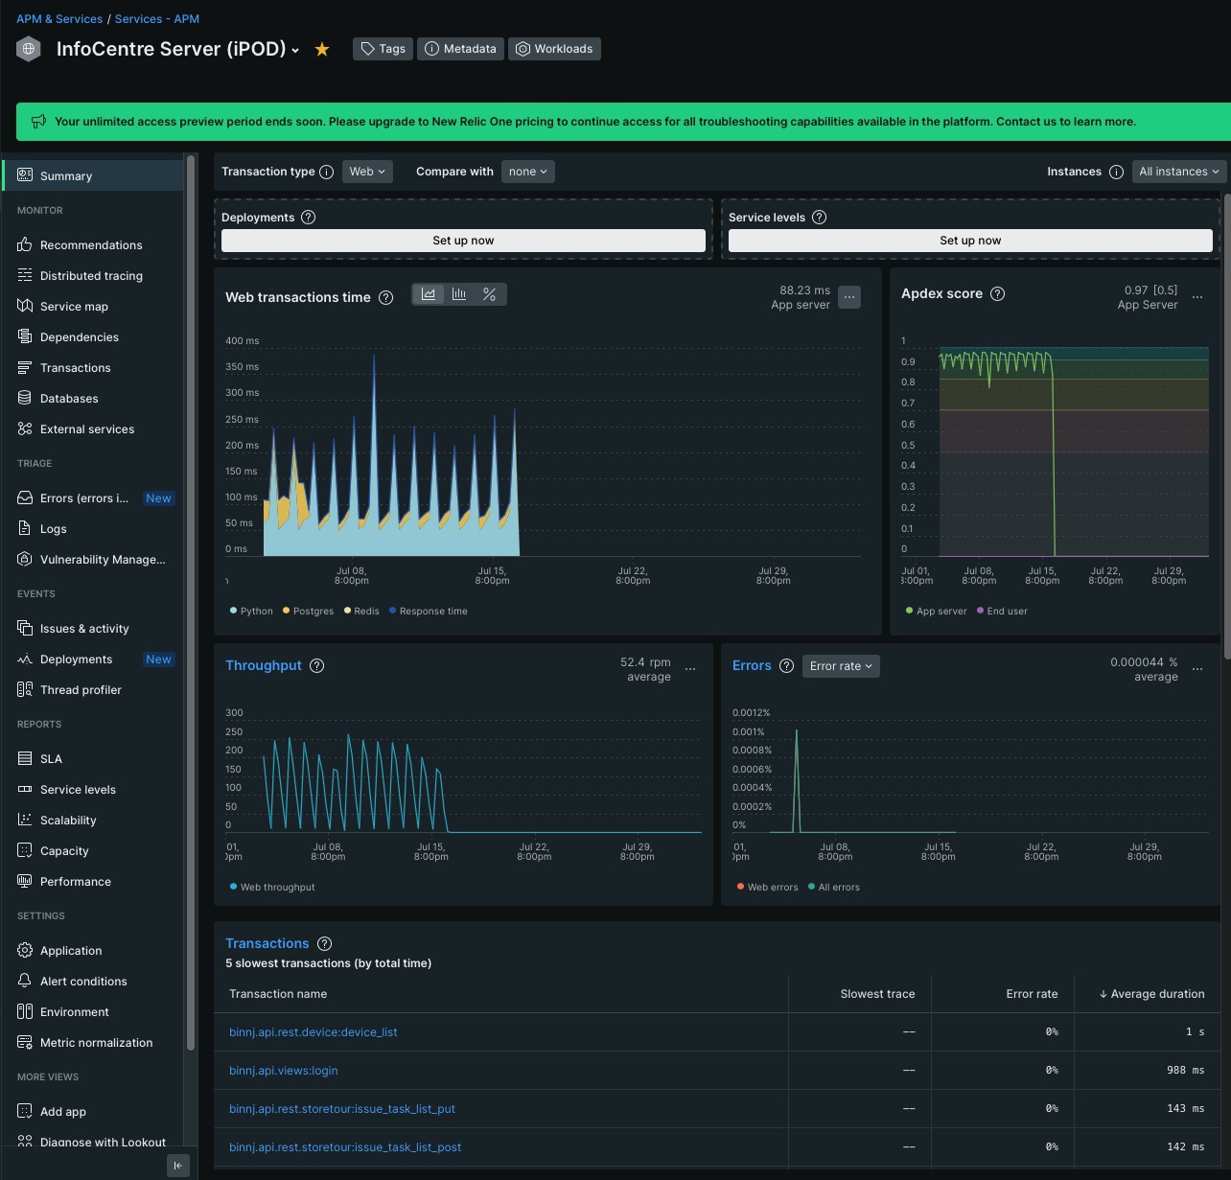Click the Capacity report icon
Viewport: 1231px width, 1180px height.
25,850
